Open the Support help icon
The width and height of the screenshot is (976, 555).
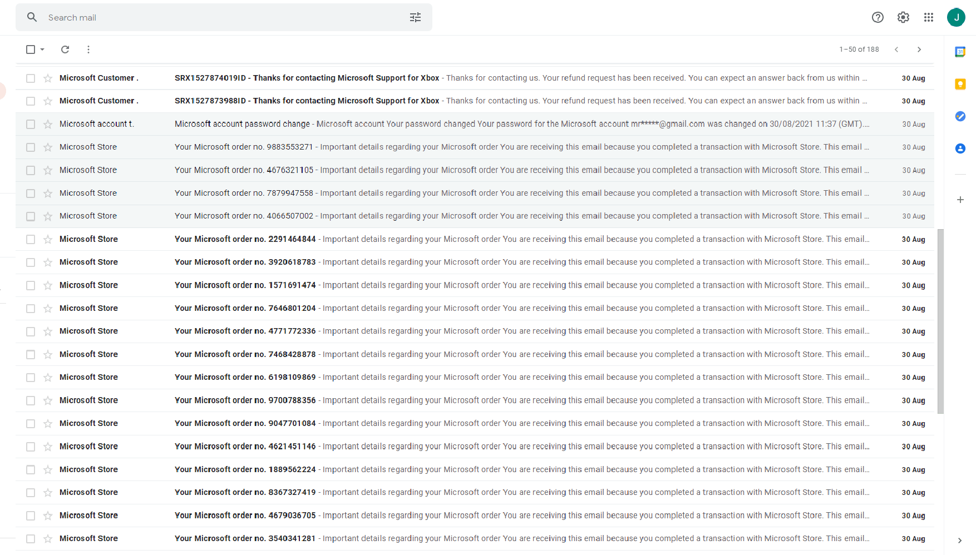tap(878, 17)
